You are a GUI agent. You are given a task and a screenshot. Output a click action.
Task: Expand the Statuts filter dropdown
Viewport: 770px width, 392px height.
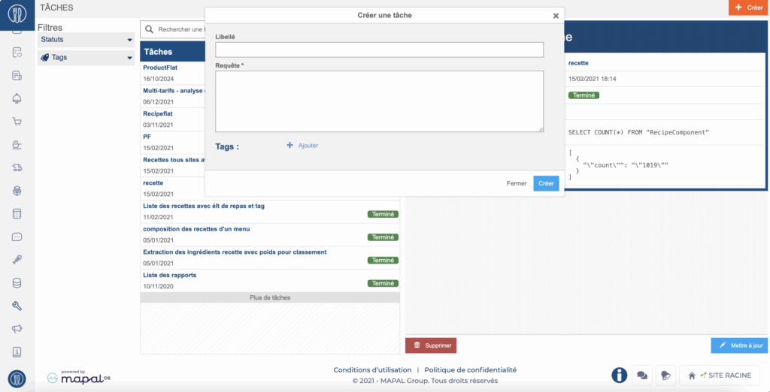[x=86, y=40]
